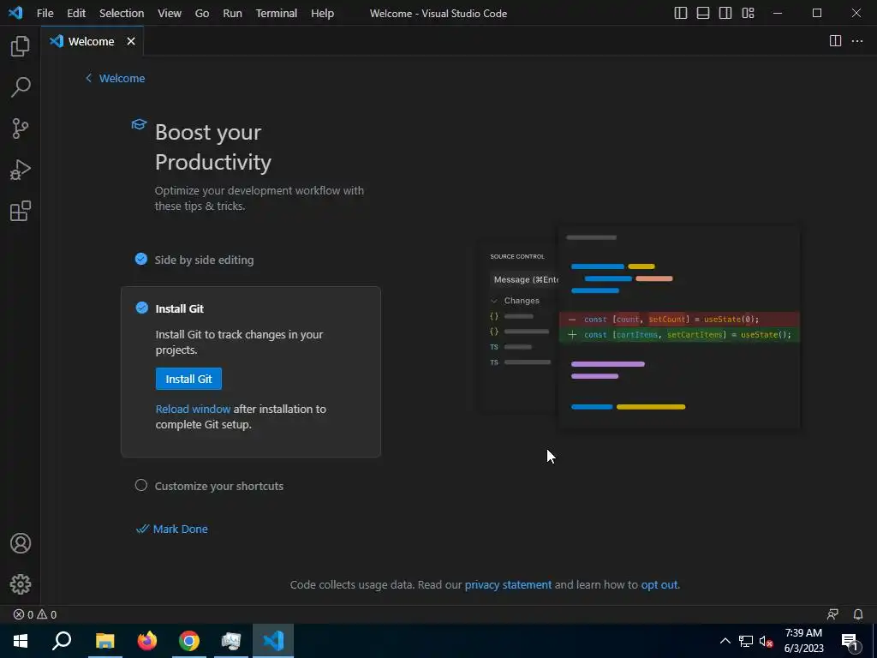Open the Customize Layout icon
Screen dimensions: 877x658
click(x=748, y=13)
